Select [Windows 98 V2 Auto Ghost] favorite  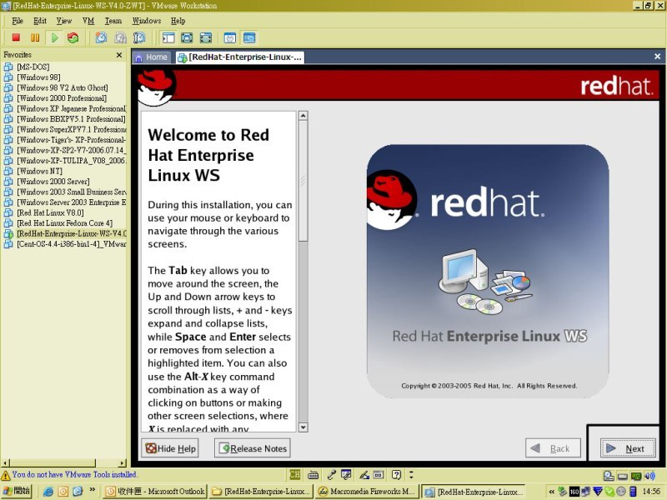click(62, 87)
